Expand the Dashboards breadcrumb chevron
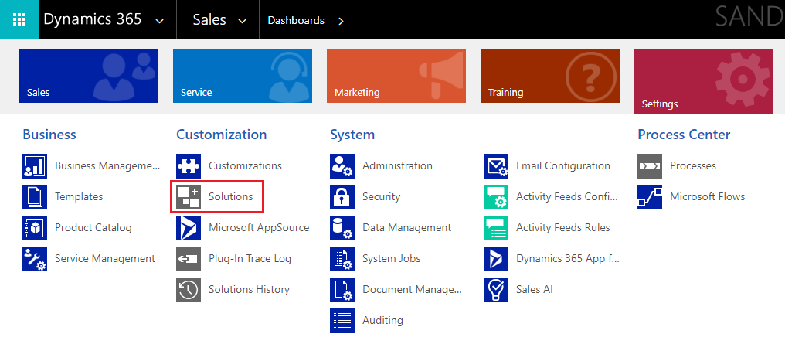The height and width of the screenshot is (344, 785). click(x=341, y=21)
